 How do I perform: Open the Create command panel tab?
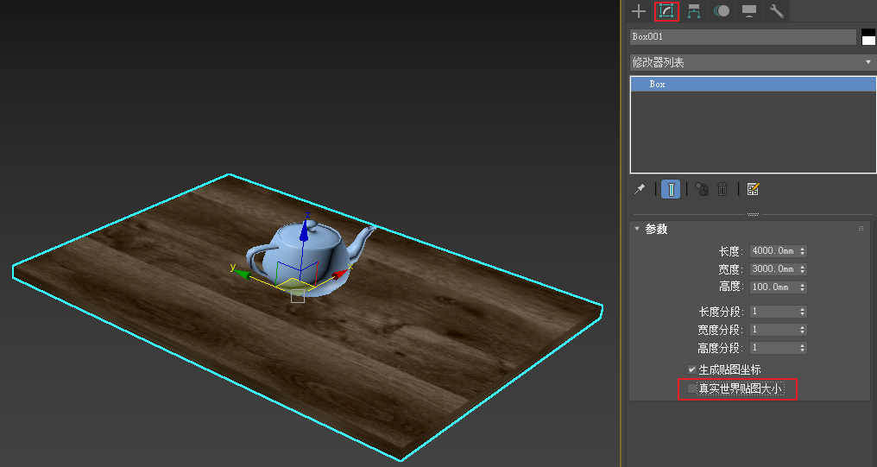(x=639, y=11)
